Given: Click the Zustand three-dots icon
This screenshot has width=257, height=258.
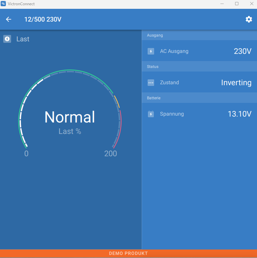Looking at the screenshot, I should pos(151,83).
